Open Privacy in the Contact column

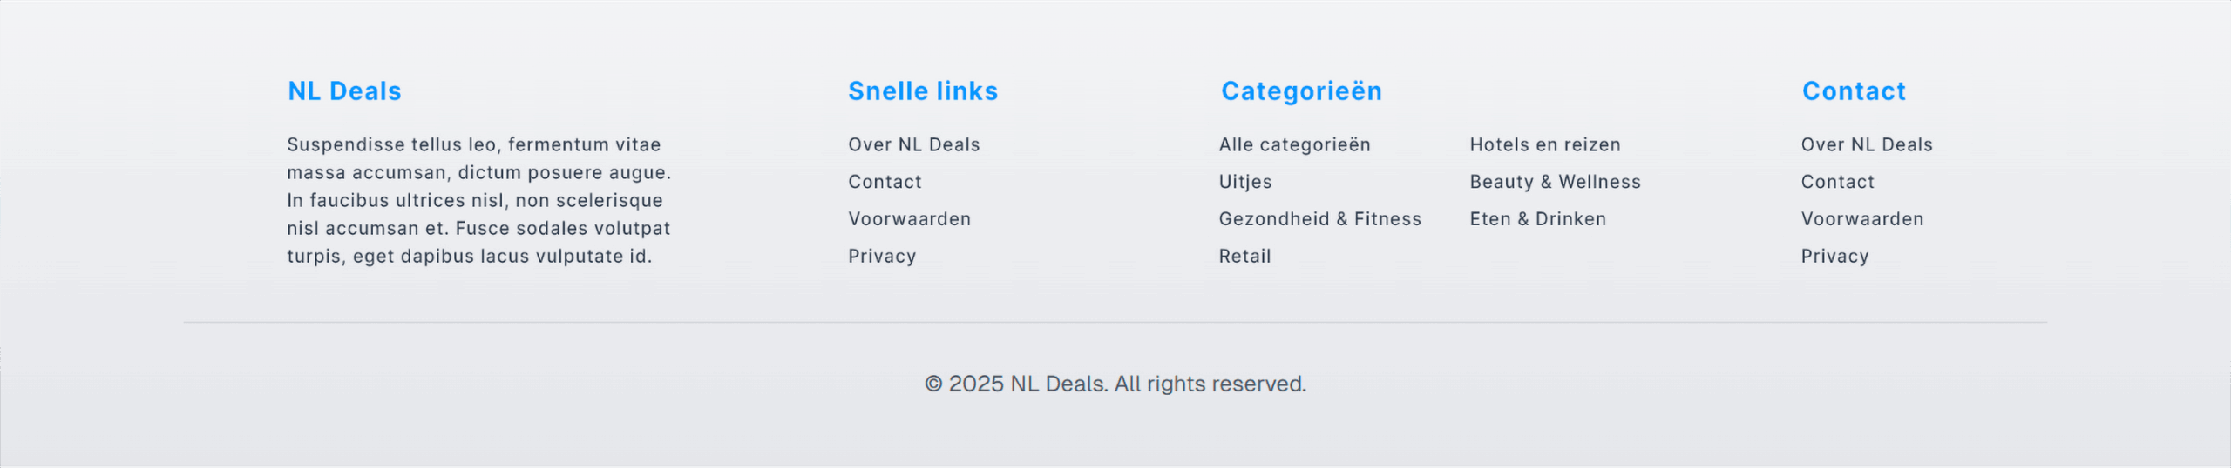[x=1834, y=257]
